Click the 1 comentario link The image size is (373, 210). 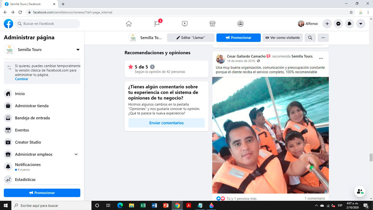(315, 198)
